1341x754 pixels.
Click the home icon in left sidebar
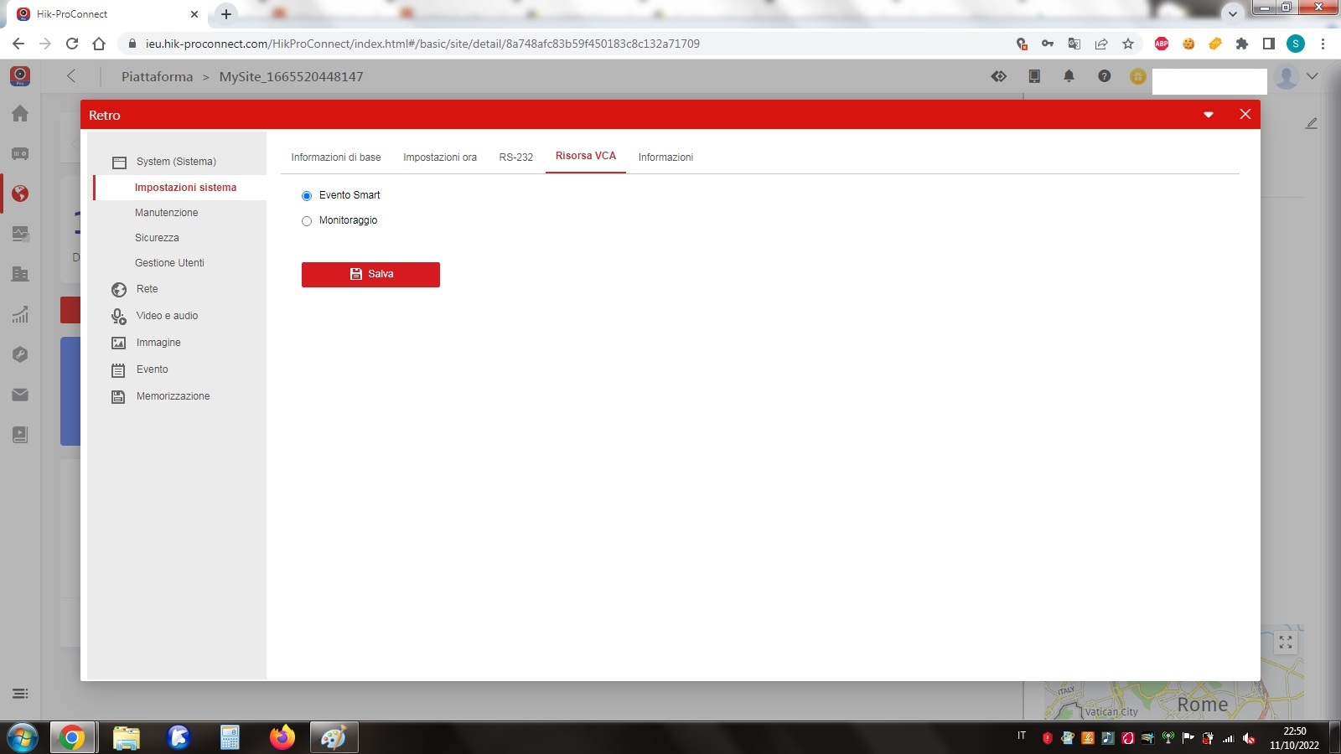point(20,114)
